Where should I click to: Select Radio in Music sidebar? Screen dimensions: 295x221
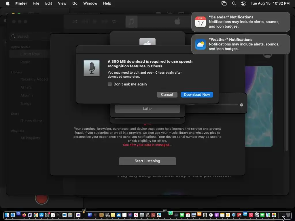(25, 62)
